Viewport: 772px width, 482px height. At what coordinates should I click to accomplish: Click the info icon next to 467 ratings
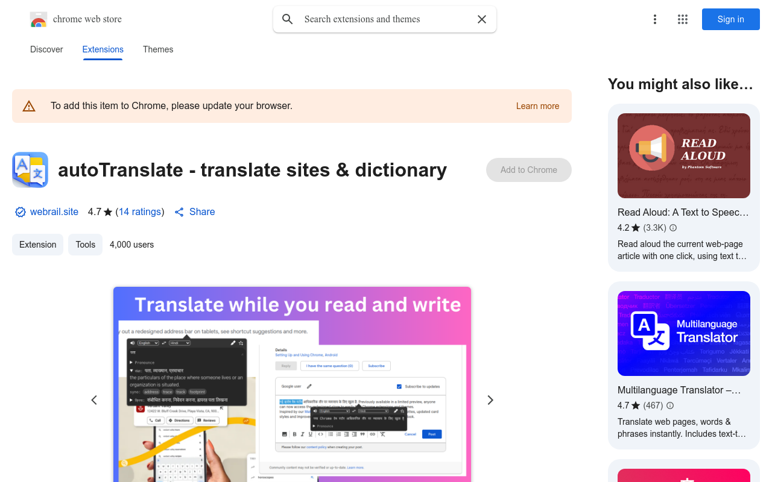(670, 405)
